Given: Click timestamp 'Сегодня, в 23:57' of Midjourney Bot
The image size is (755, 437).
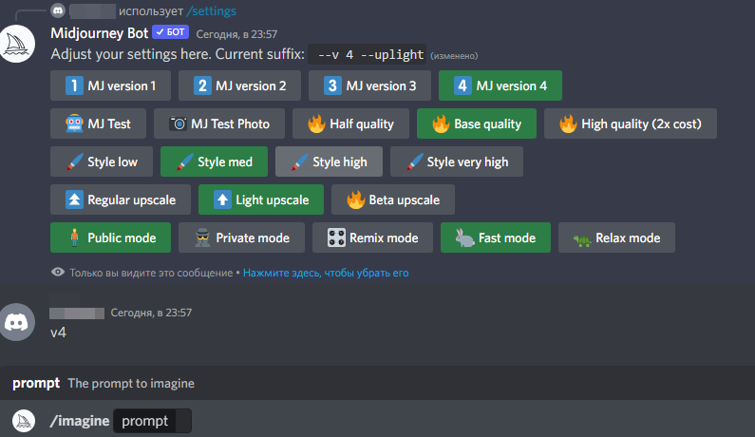Looking at the screenshot, I should click(236, 34).
